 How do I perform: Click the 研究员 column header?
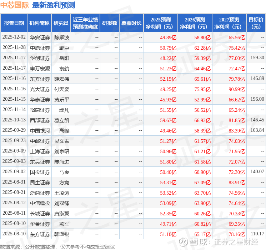(x=61, y=23)
